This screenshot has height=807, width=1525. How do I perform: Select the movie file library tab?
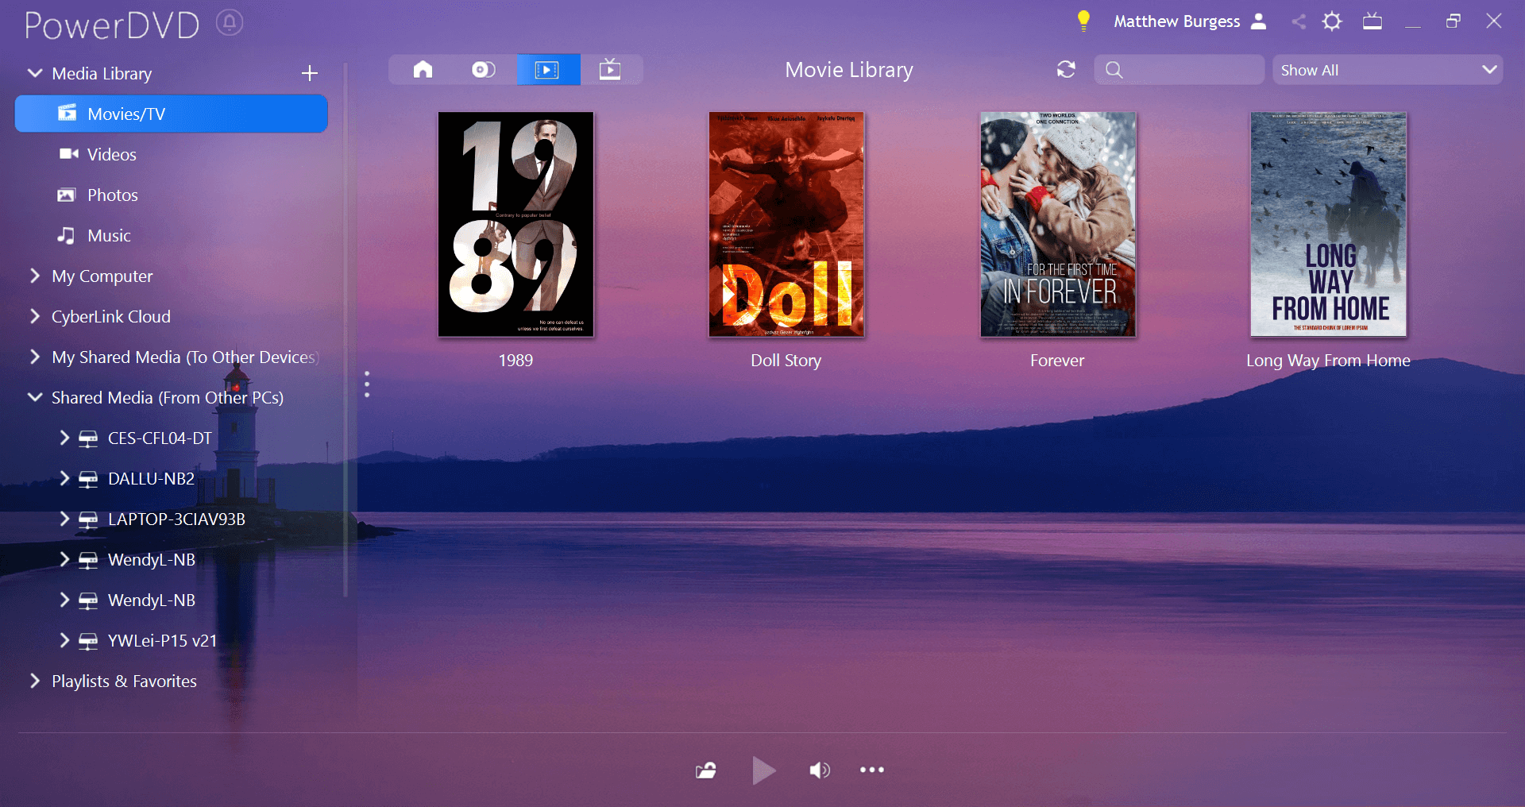pyautogui.click(x=548, y=70)
